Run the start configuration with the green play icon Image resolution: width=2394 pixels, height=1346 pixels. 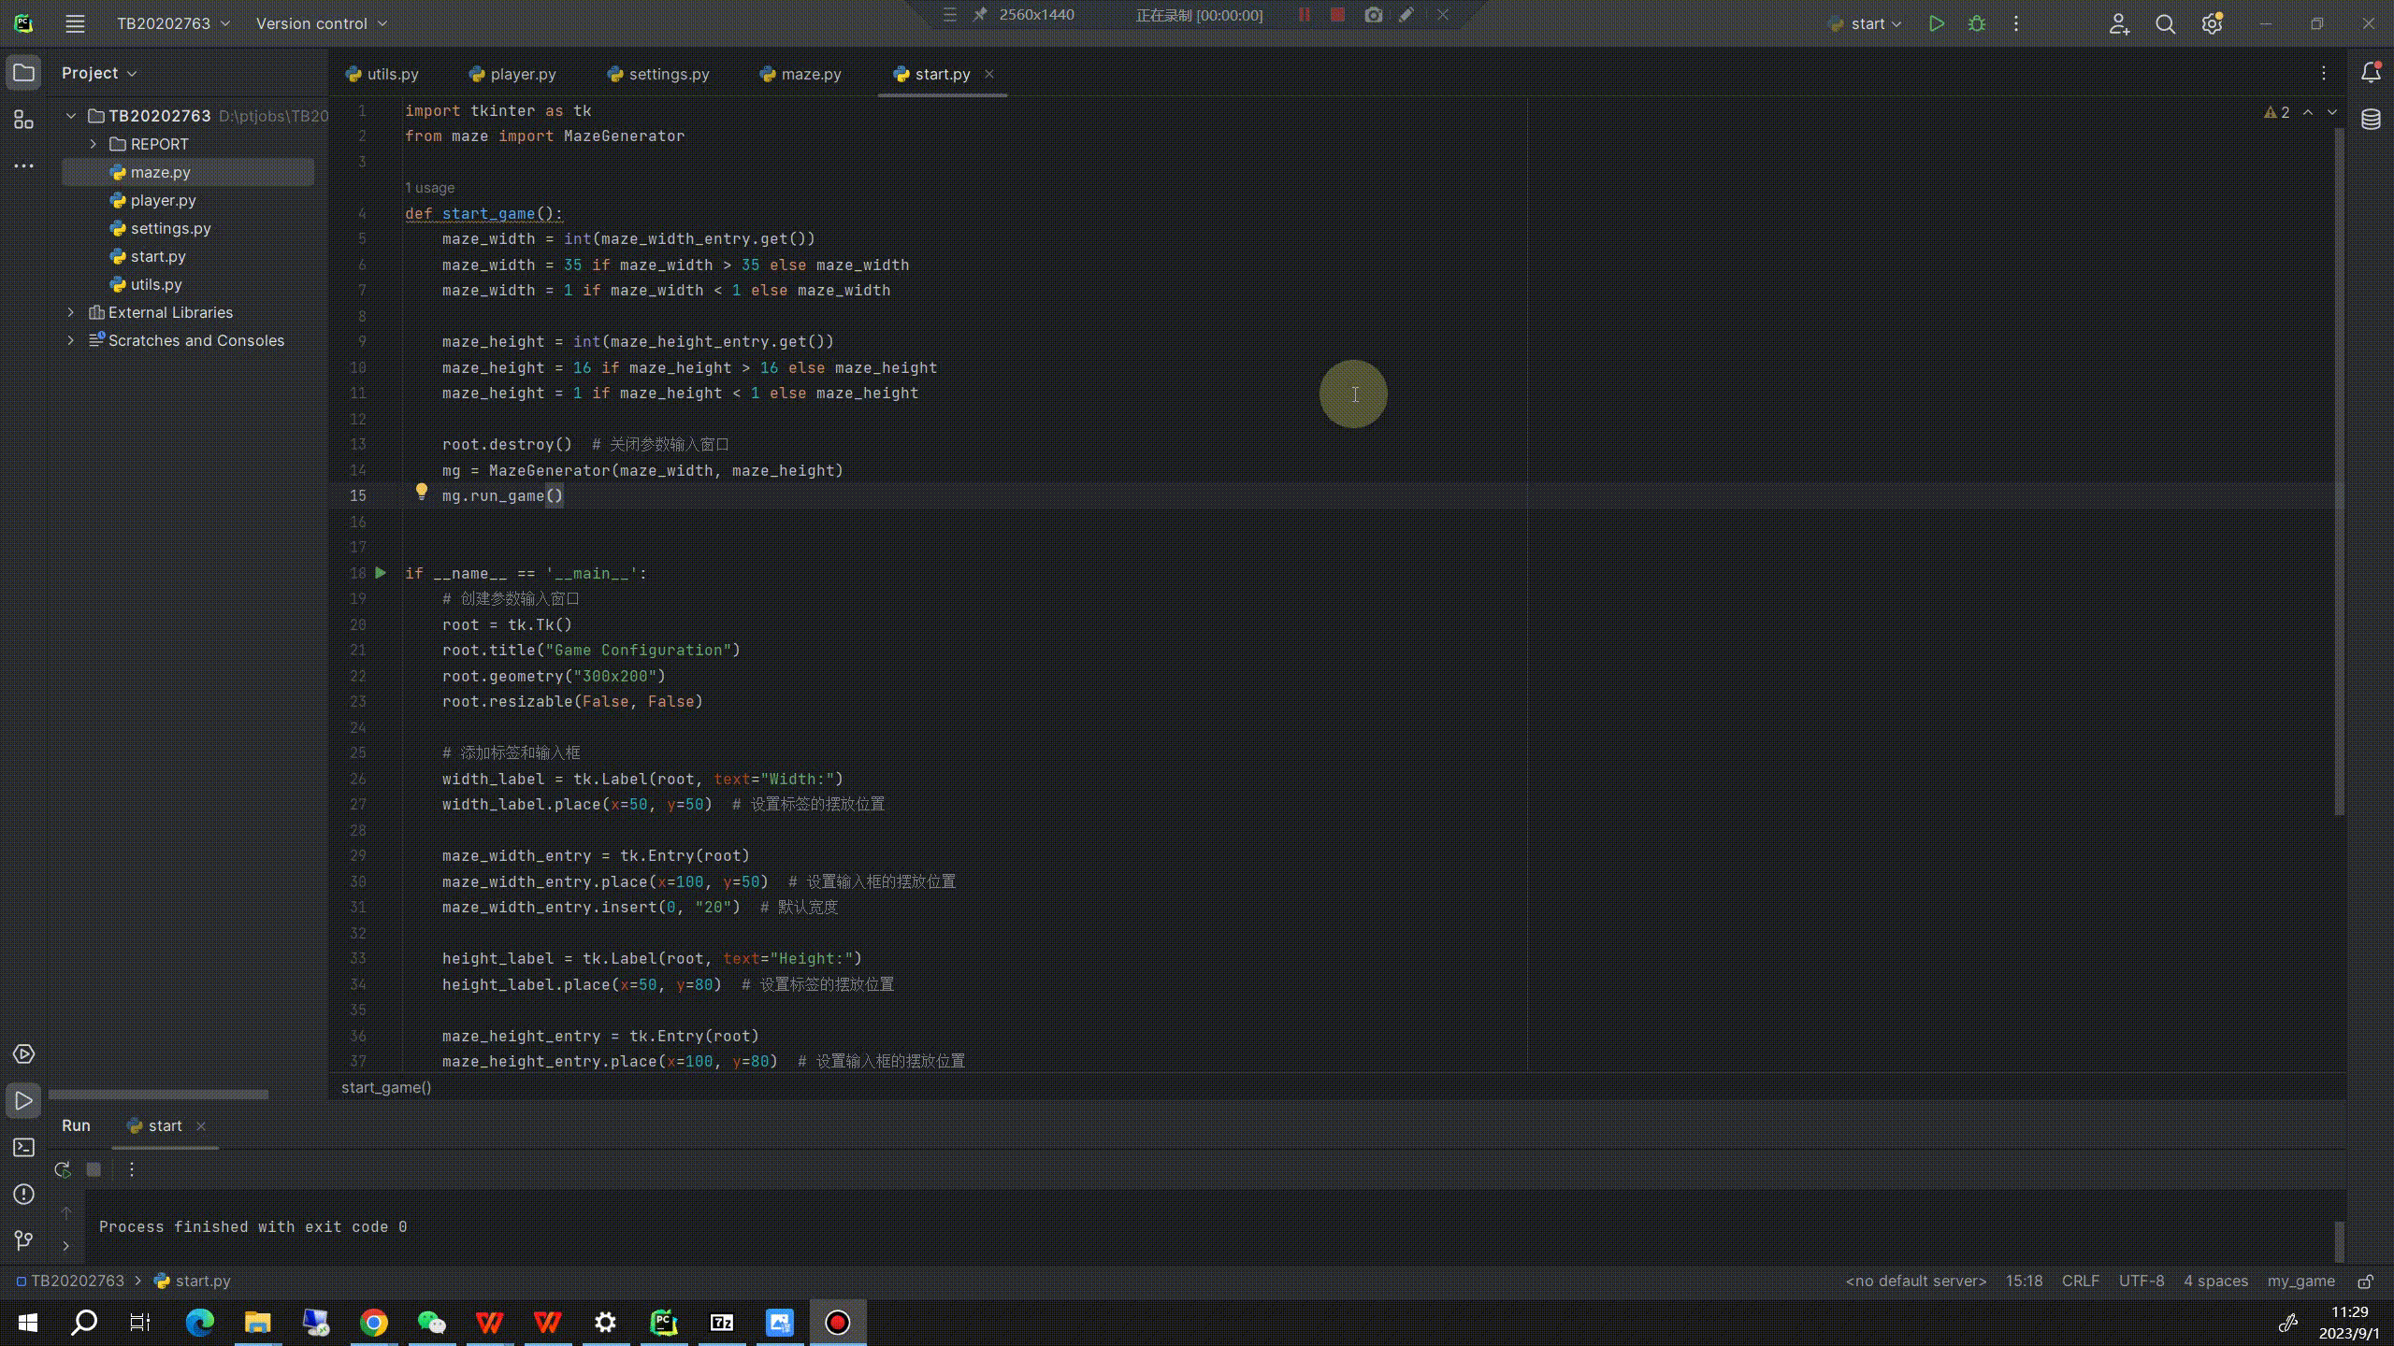coord(1935,22)
